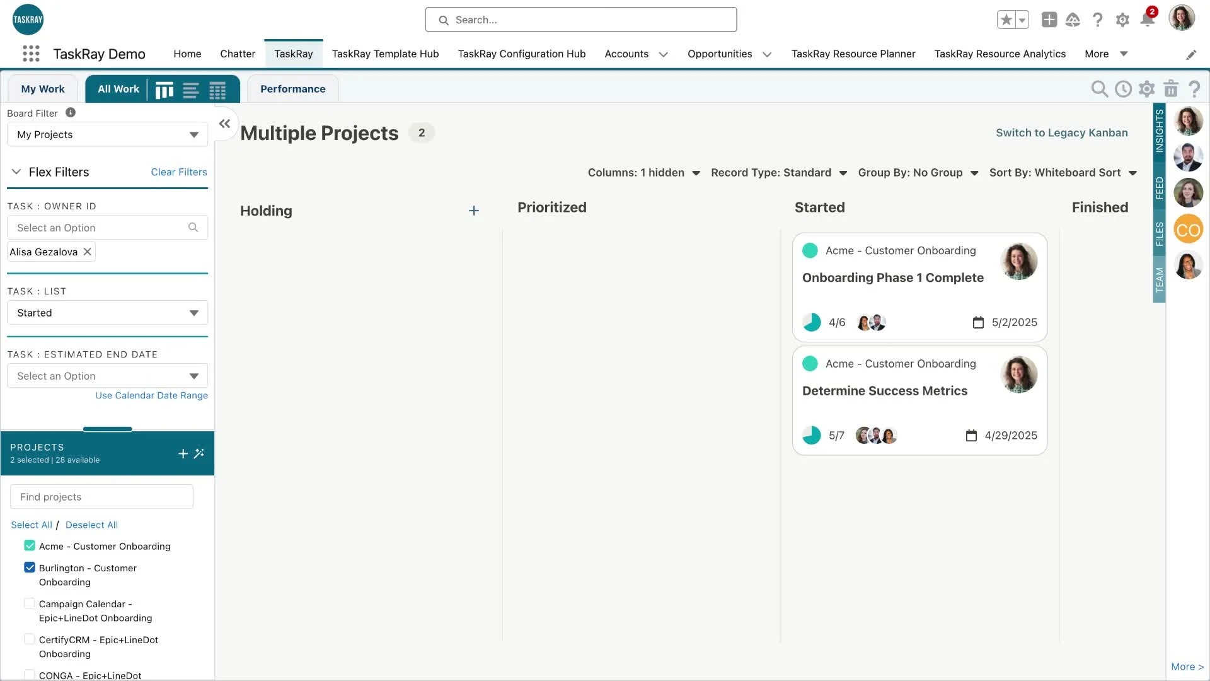Check Campaign Calendar - Epic+LineDot Onboarding

[30, 603]
